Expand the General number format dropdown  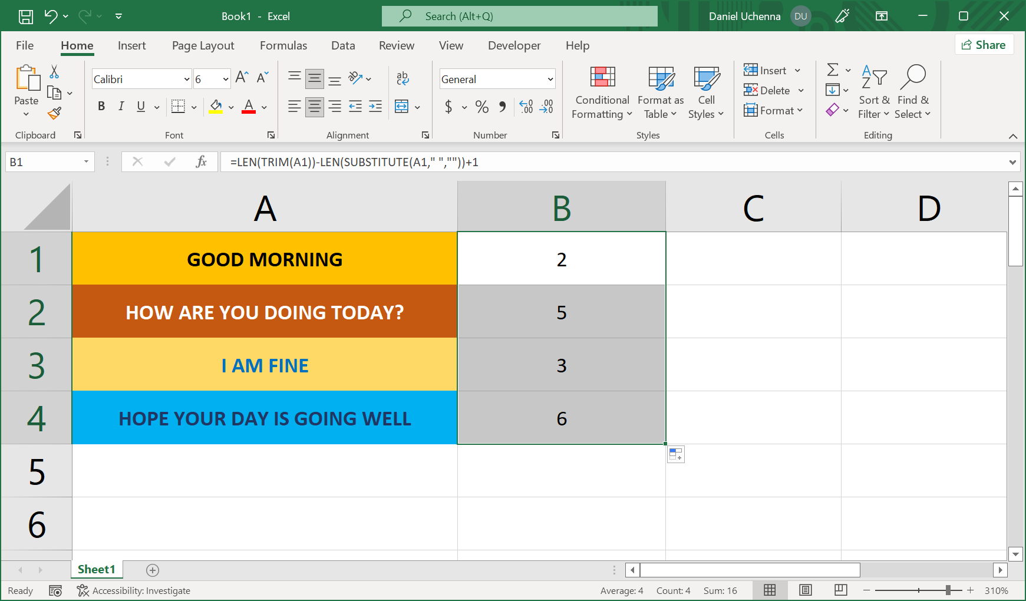550,79
